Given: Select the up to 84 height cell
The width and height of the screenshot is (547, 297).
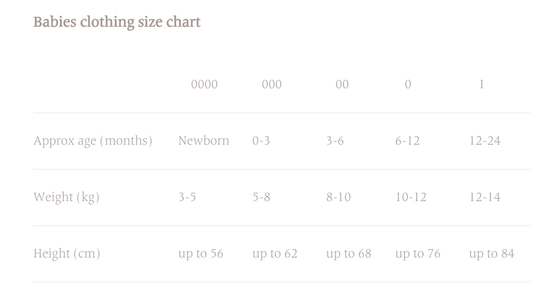Looking at the screenshot, I should coord(492,254).
